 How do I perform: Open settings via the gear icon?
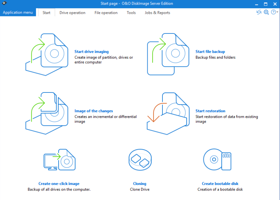(x=266, y=12)
